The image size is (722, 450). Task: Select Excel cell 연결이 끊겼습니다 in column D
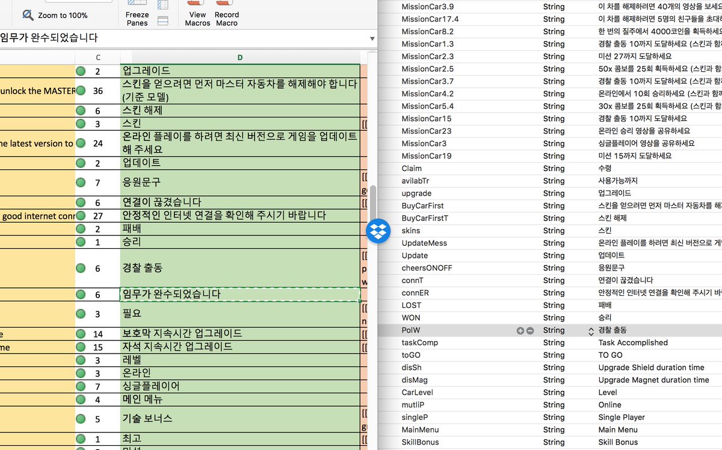coord(240,202)
